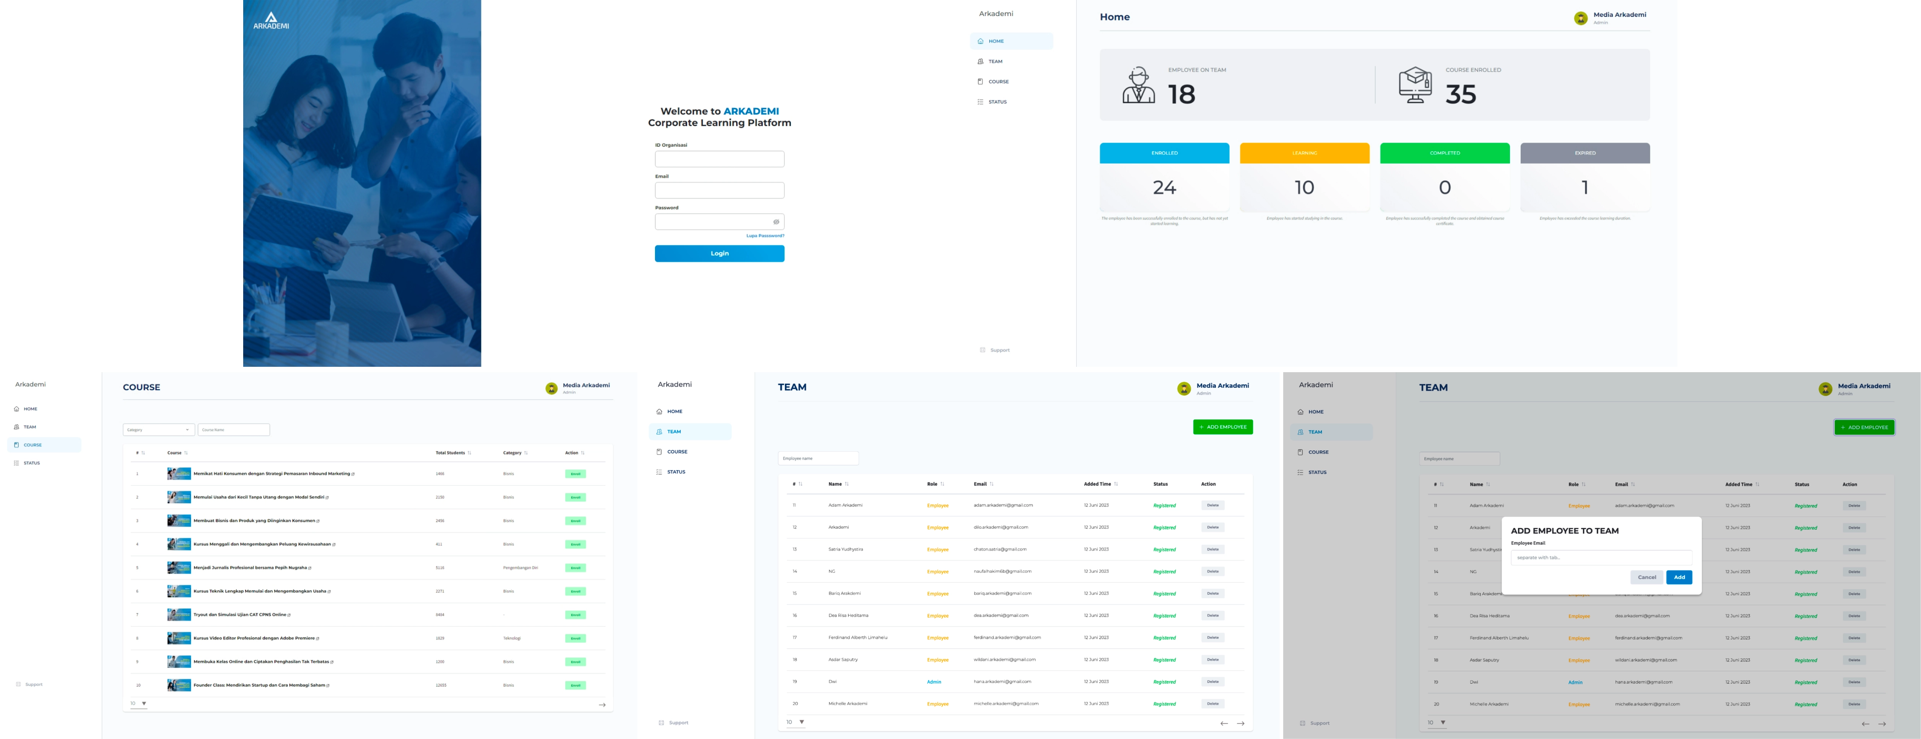Click the Lupa Password link

765,236
